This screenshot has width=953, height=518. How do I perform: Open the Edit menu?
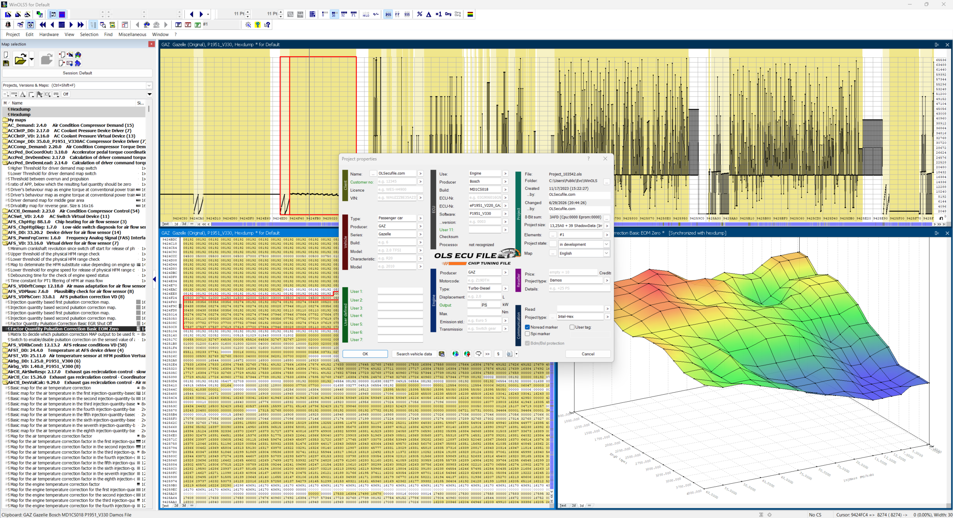pyautogui.click(x=29, y=35)
